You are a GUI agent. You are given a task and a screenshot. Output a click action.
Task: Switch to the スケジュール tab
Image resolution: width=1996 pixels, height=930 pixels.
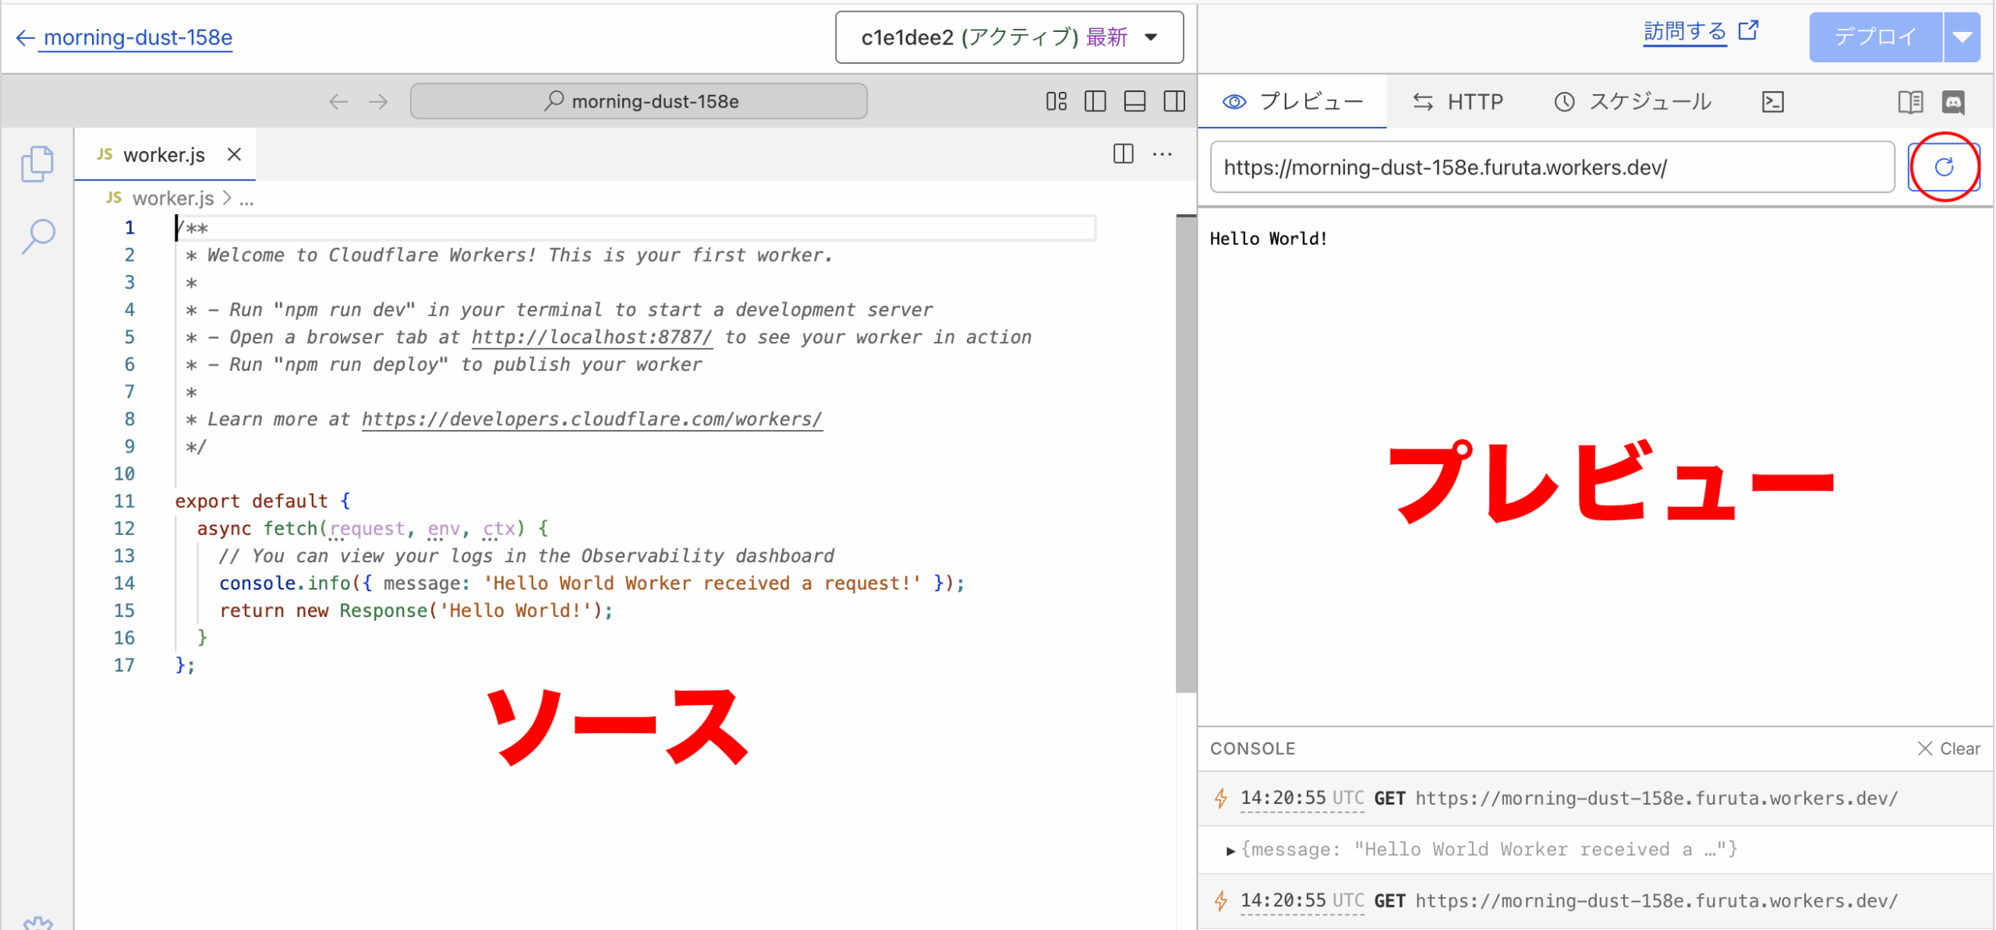[x=1633, y=102]
